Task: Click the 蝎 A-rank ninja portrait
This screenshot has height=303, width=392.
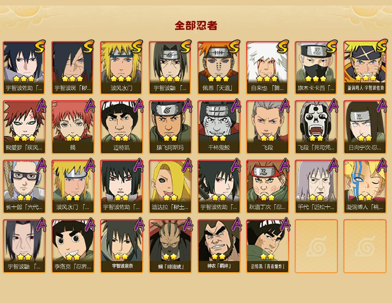Action: (x=73, y=127)
